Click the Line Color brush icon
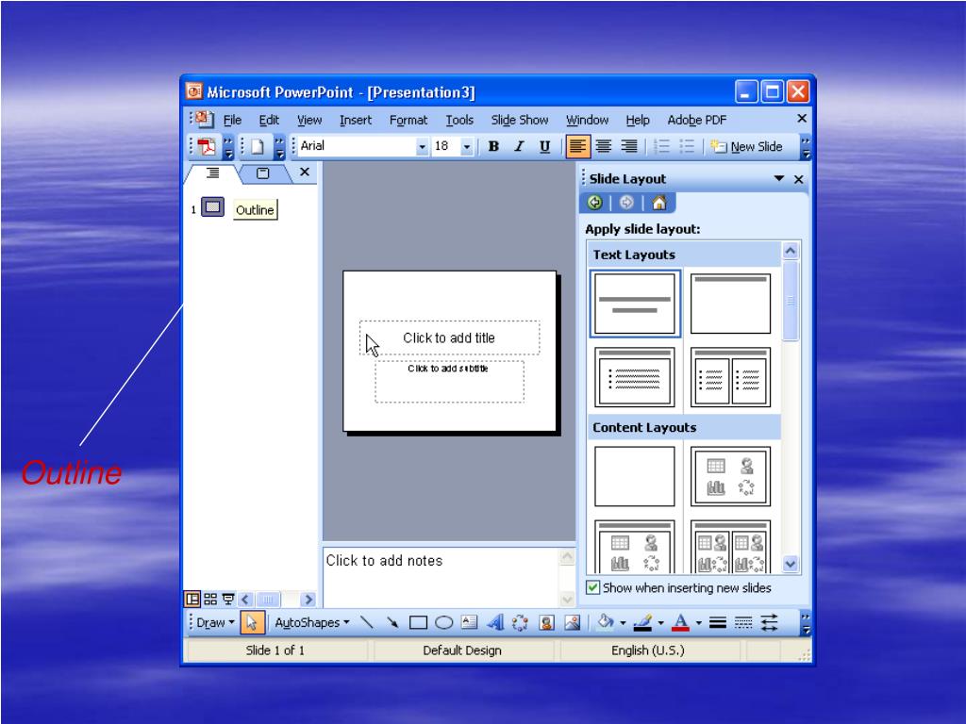This screenshot has height=724, width=966. tap(643, 622)
